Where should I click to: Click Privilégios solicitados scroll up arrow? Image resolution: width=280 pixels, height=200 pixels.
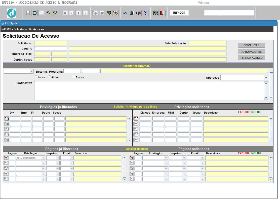tap(271, 118)
